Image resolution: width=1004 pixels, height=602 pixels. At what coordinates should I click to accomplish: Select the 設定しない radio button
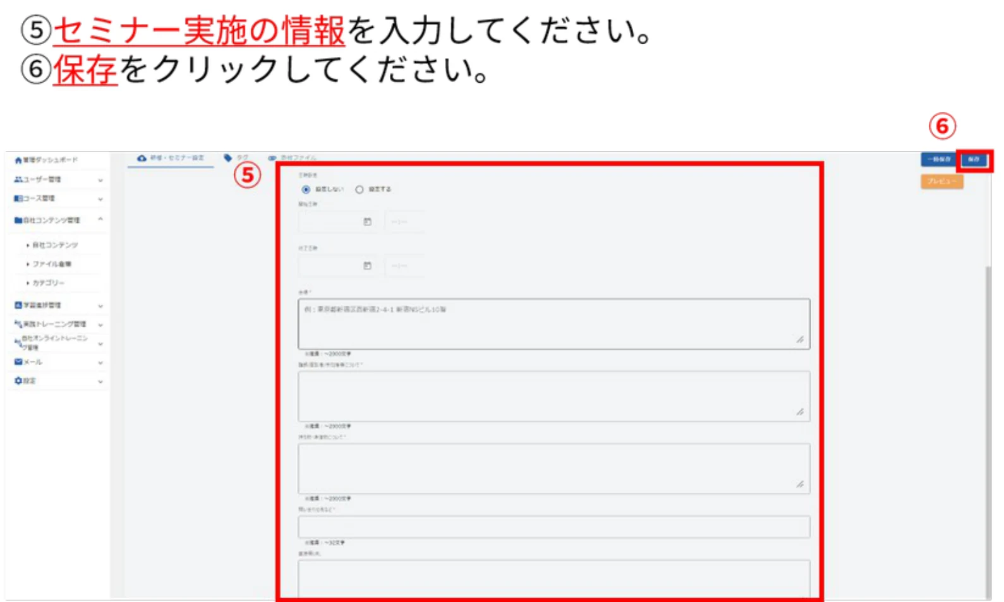point(306,190)
